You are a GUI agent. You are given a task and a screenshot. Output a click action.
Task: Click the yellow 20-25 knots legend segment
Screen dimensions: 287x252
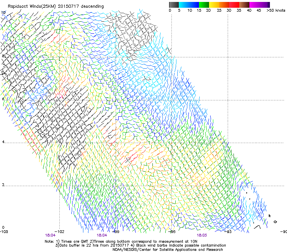214,5
